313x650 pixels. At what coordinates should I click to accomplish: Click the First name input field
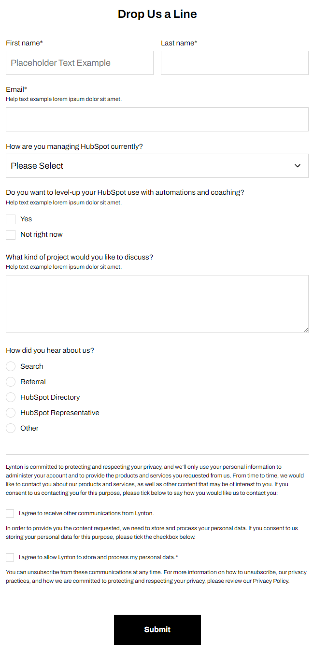point(80,63)
